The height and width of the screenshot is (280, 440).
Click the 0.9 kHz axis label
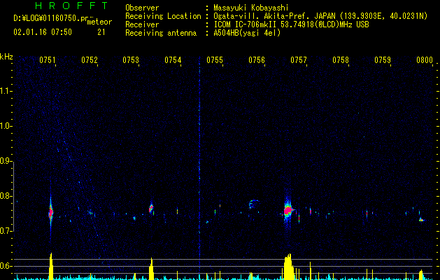[6, 161]
